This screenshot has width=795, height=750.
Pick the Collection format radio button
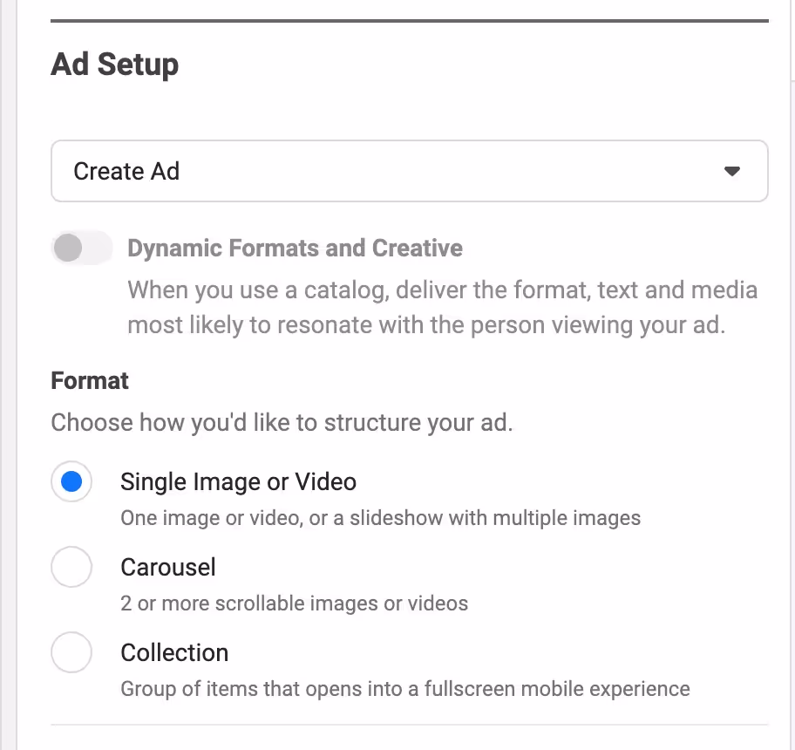[71, 652]
